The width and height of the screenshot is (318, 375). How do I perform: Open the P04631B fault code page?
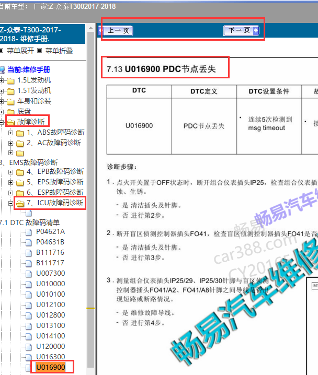(50, 242)
